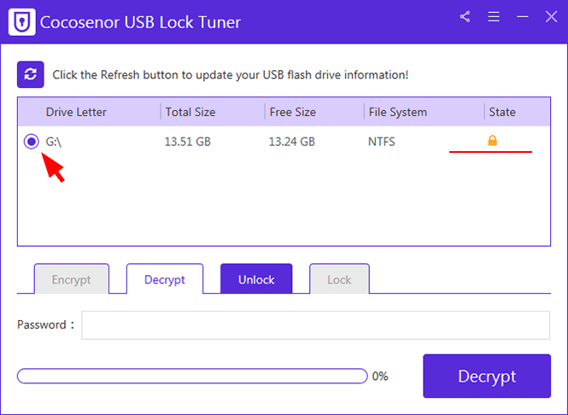Select the G:\ drive radio button
The image size is (568, 415).
point(32,141)
